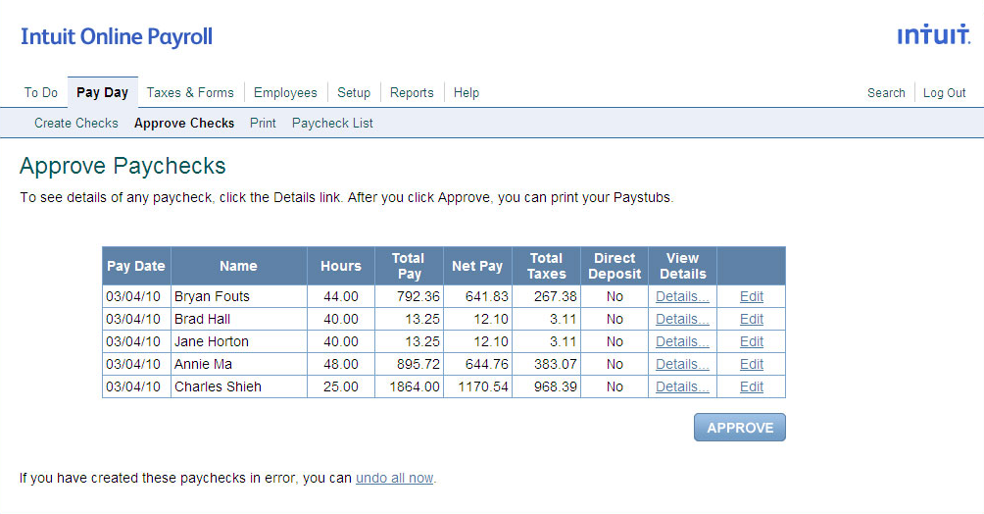Edit Annie Ma's paycheck
Viewport: 984px width, 514px height.
pyautogui.click(x=751, y=365)
